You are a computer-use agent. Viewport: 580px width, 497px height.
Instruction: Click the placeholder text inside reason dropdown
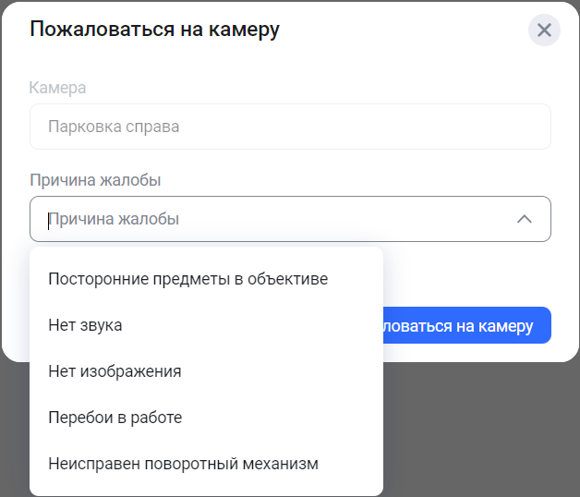point(115,220)
